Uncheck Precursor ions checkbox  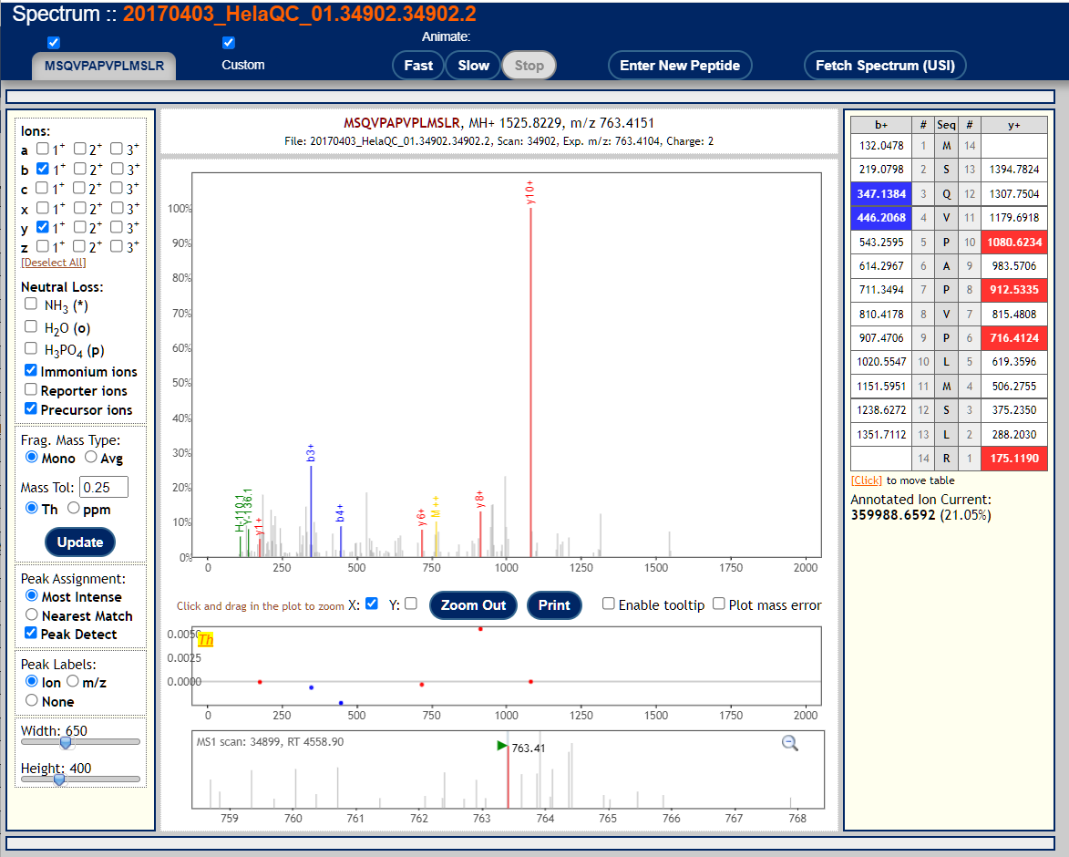point(31,408)
